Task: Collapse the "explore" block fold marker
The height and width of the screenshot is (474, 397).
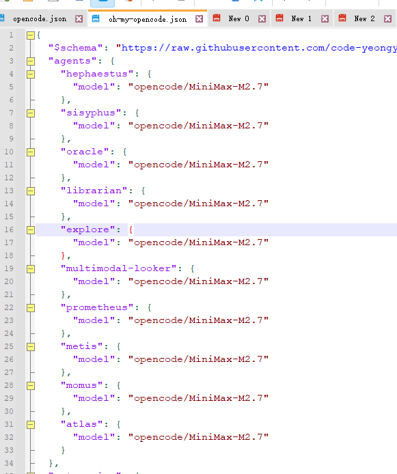Action: tap(31, 230)
